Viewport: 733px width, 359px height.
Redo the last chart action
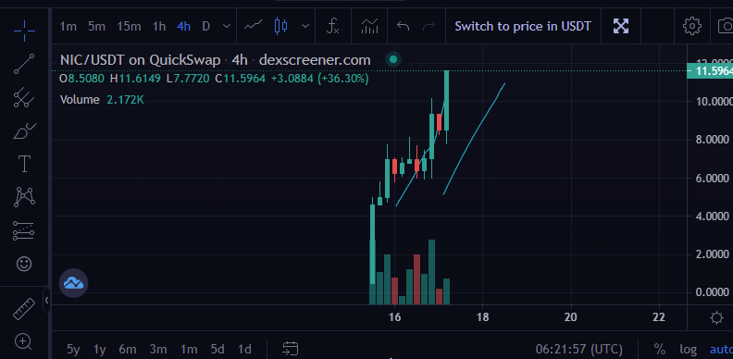tap(429, 26)
